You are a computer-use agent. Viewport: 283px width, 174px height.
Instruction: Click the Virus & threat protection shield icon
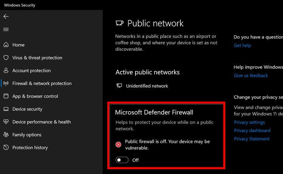tap(6, 57)
